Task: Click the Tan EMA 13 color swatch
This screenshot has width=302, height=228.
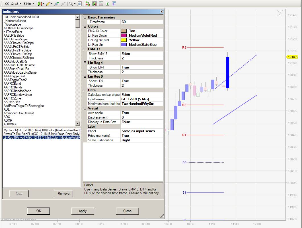Action: click(x=124, y=31)
